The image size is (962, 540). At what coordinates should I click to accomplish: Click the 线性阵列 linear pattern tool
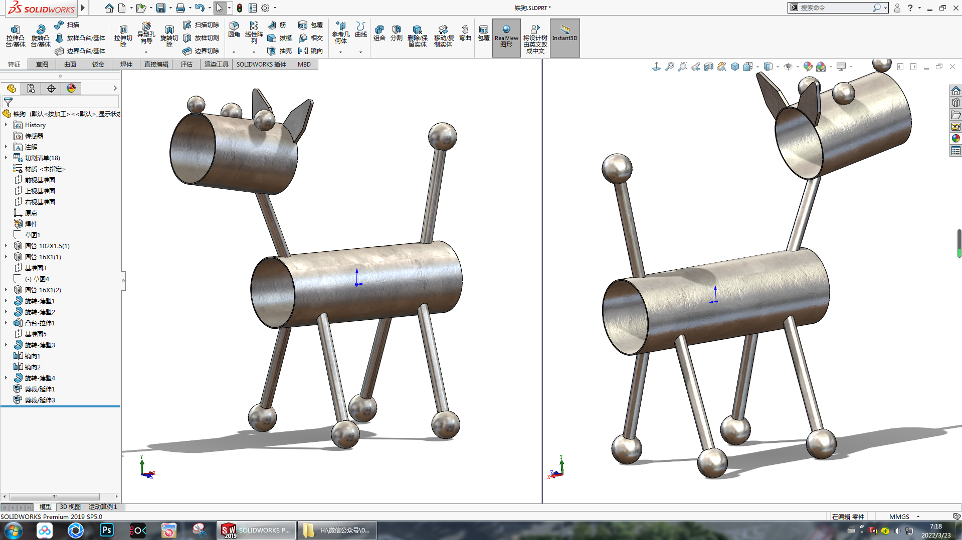[x=254, y=33]
